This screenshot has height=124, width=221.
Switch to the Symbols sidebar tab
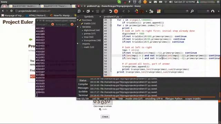[89, 17]
